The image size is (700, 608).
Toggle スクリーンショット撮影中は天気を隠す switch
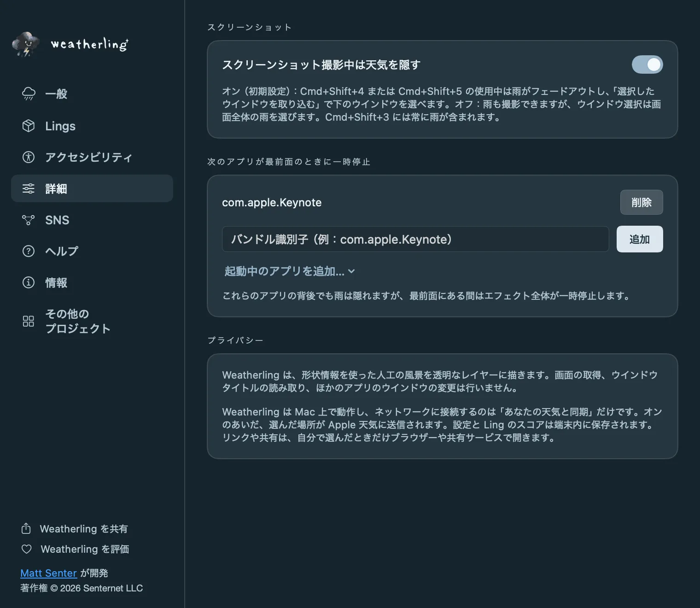click(x=647, y=64)
